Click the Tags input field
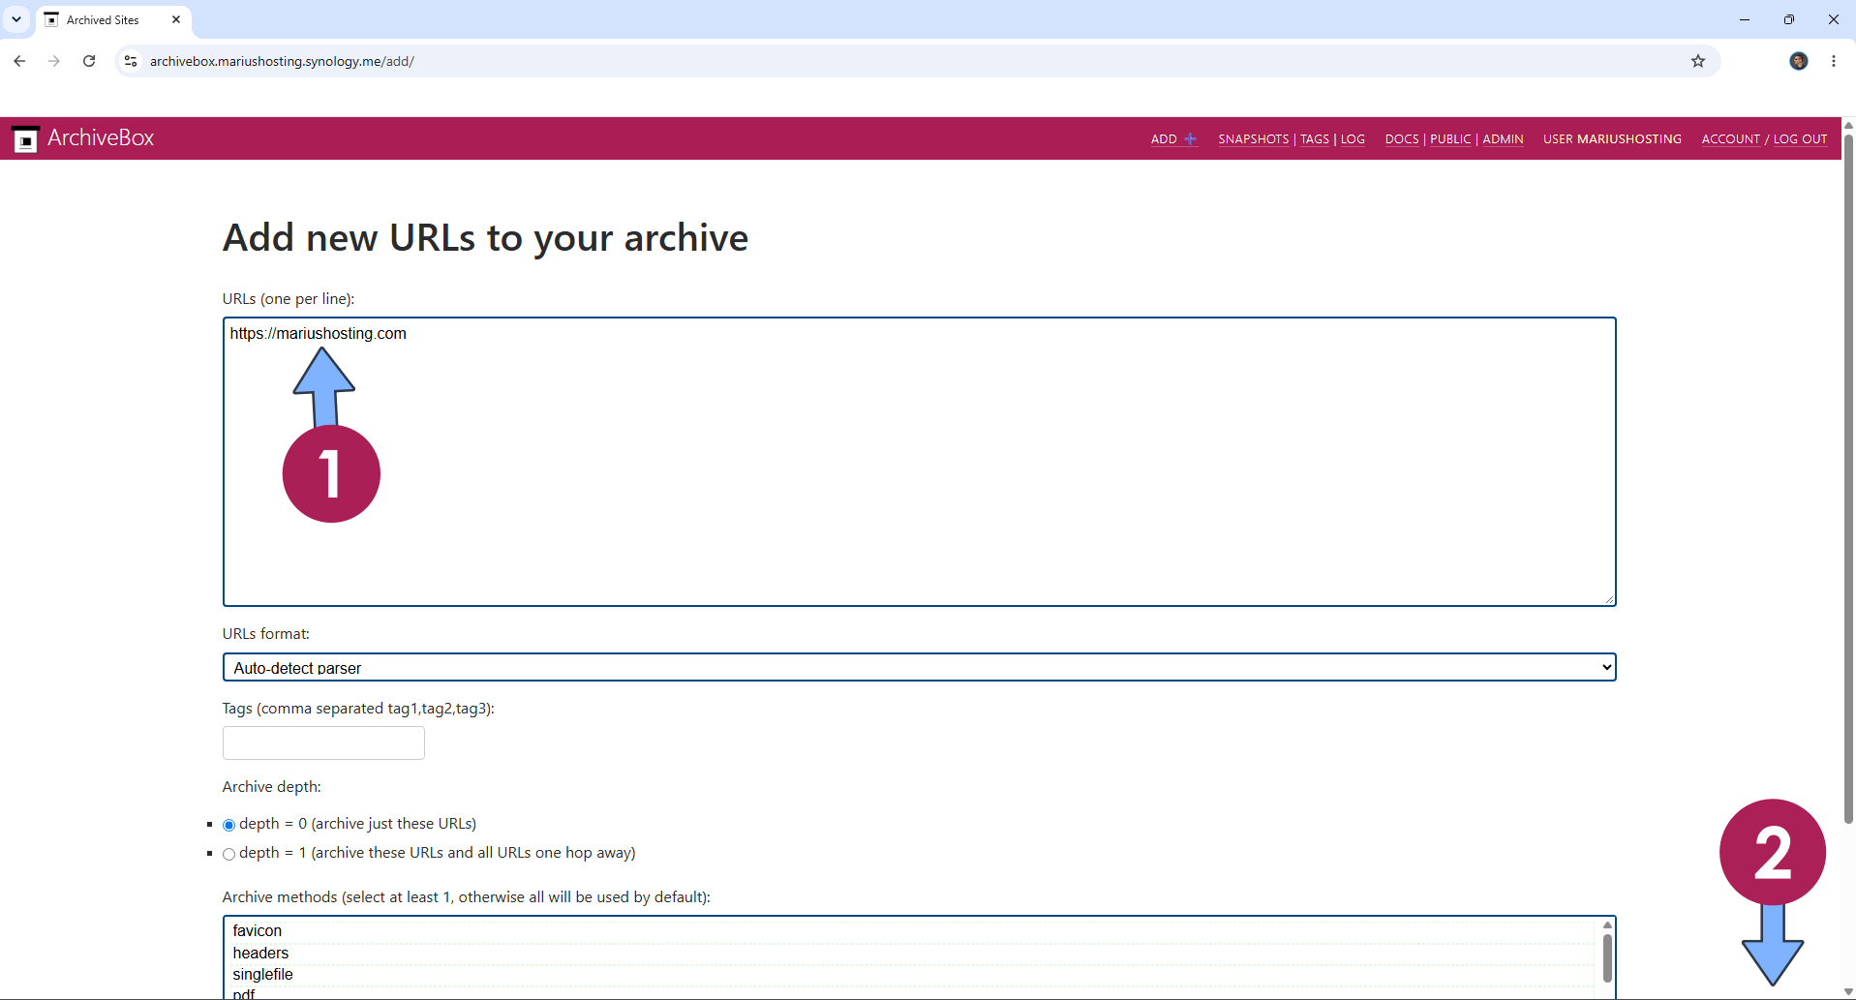Image resolution: width=1856 pixels, height=1000 pixels. click(323, 742)
